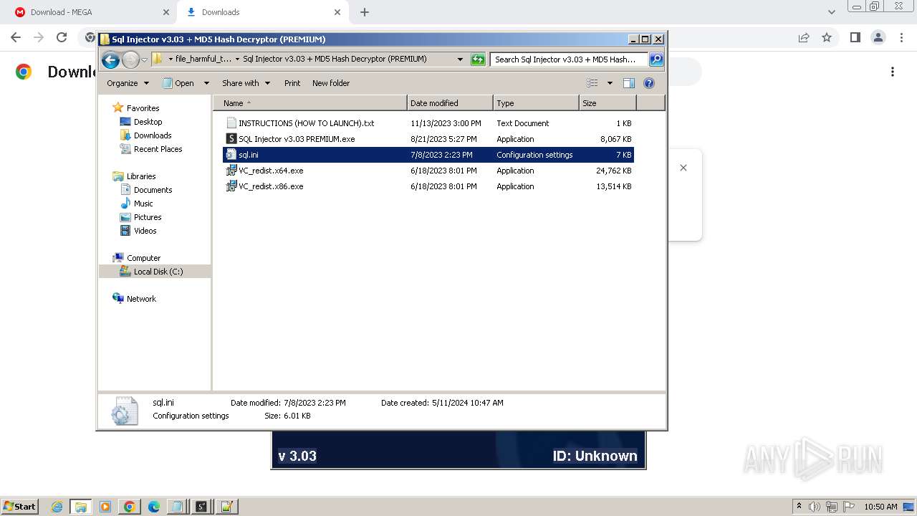917x516 pixels.
Task: Click the INSTRUCTIONS text document icon
Action: [x=231, y=123]
